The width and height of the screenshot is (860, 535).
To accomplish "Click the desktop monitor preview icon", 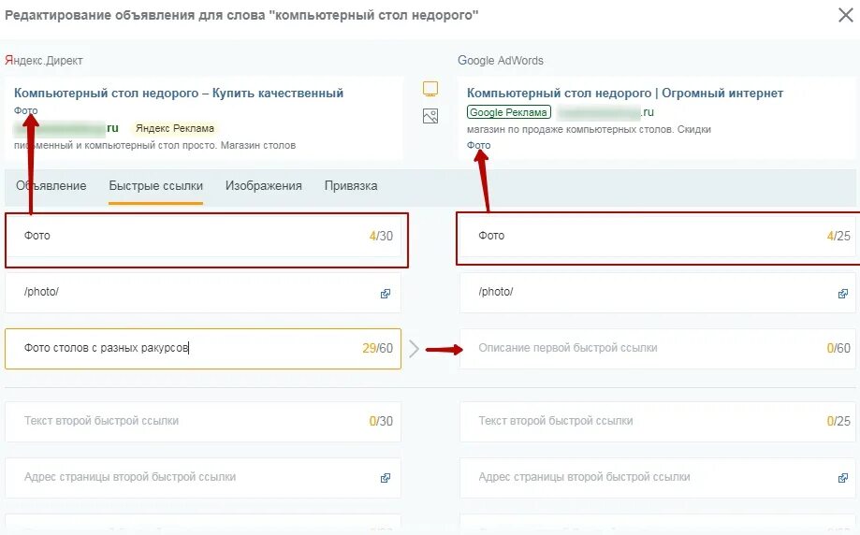I will click(x=430, y=89).
